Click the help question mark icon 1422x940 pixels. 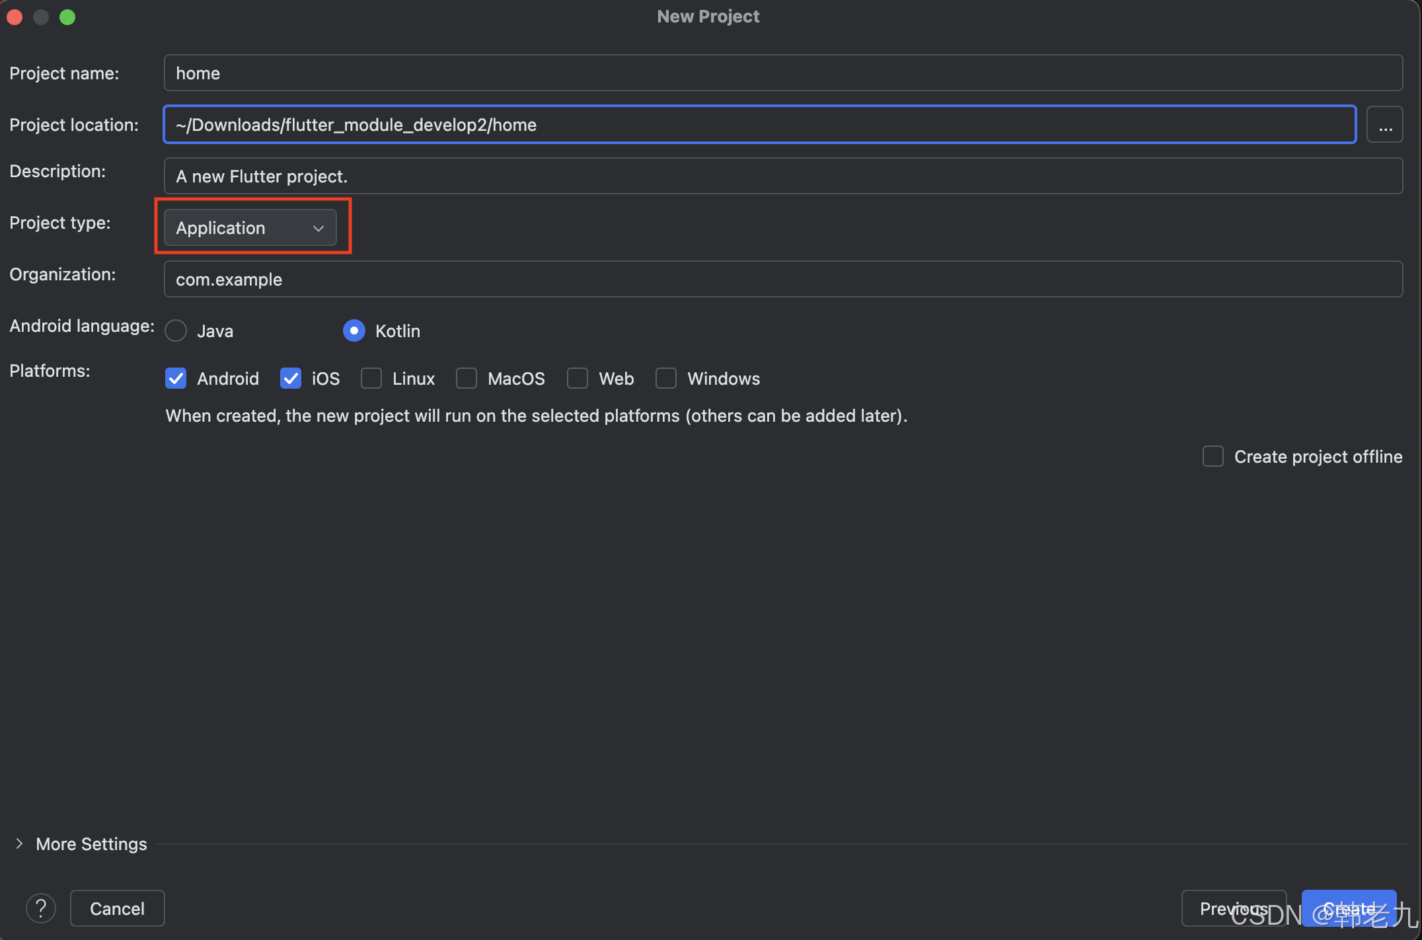41,908
